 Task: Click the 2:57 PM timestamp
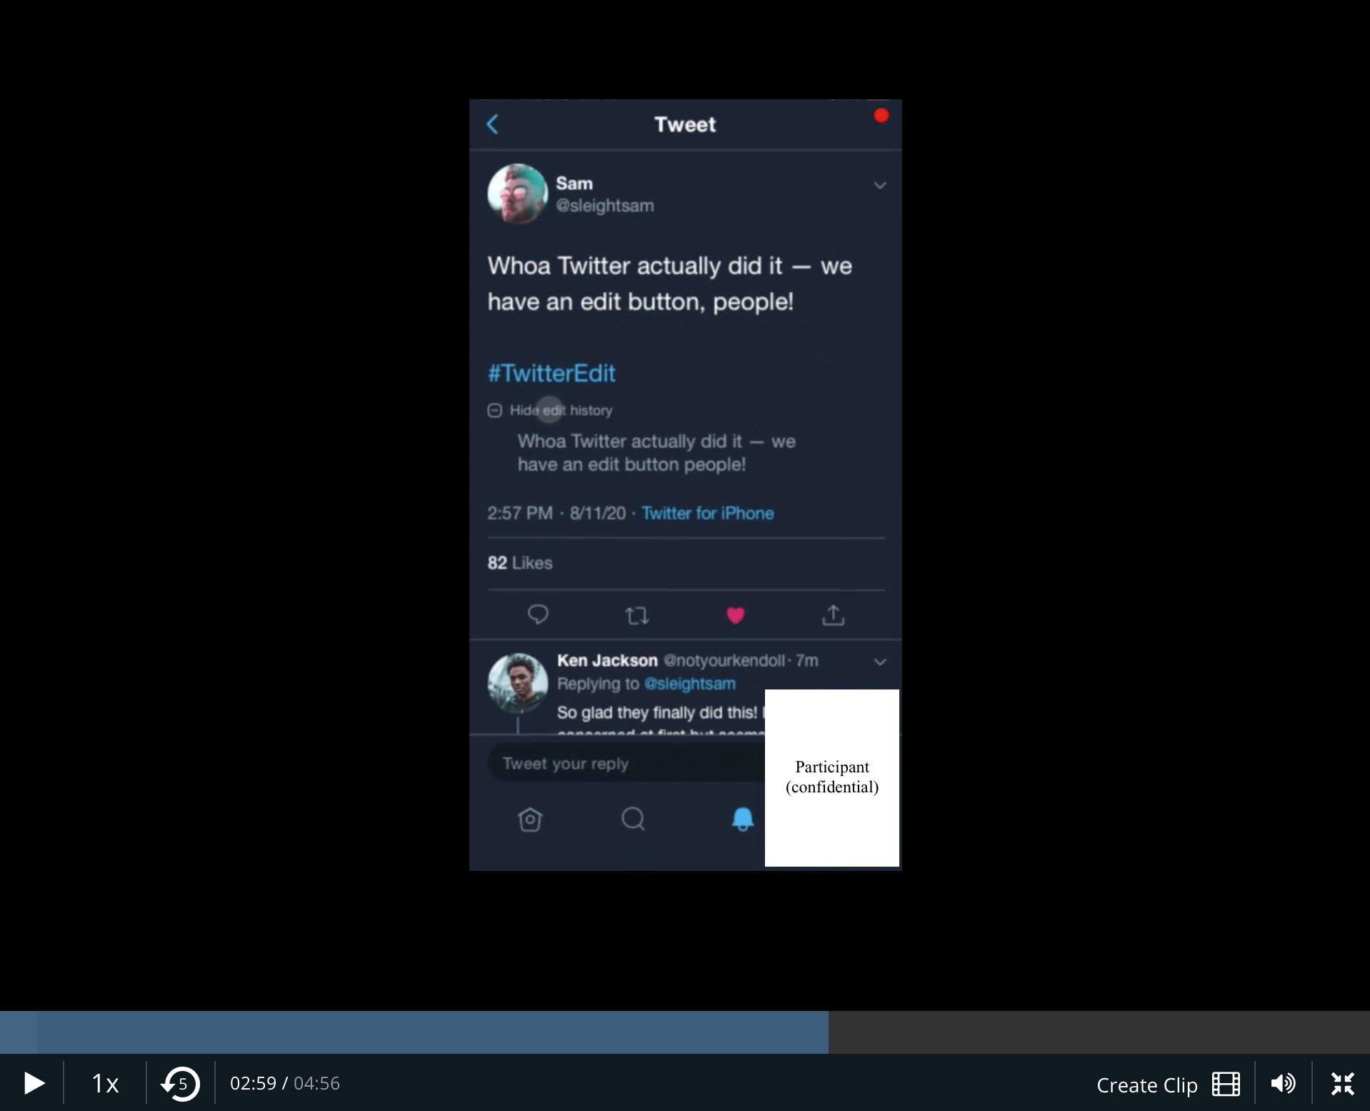[520, 513]
